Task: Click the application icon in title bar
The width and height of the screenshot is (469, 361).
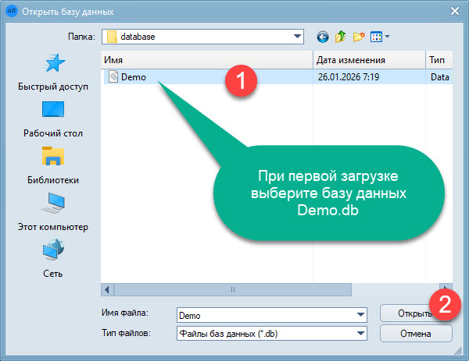Action: click(x=12, y=11)
